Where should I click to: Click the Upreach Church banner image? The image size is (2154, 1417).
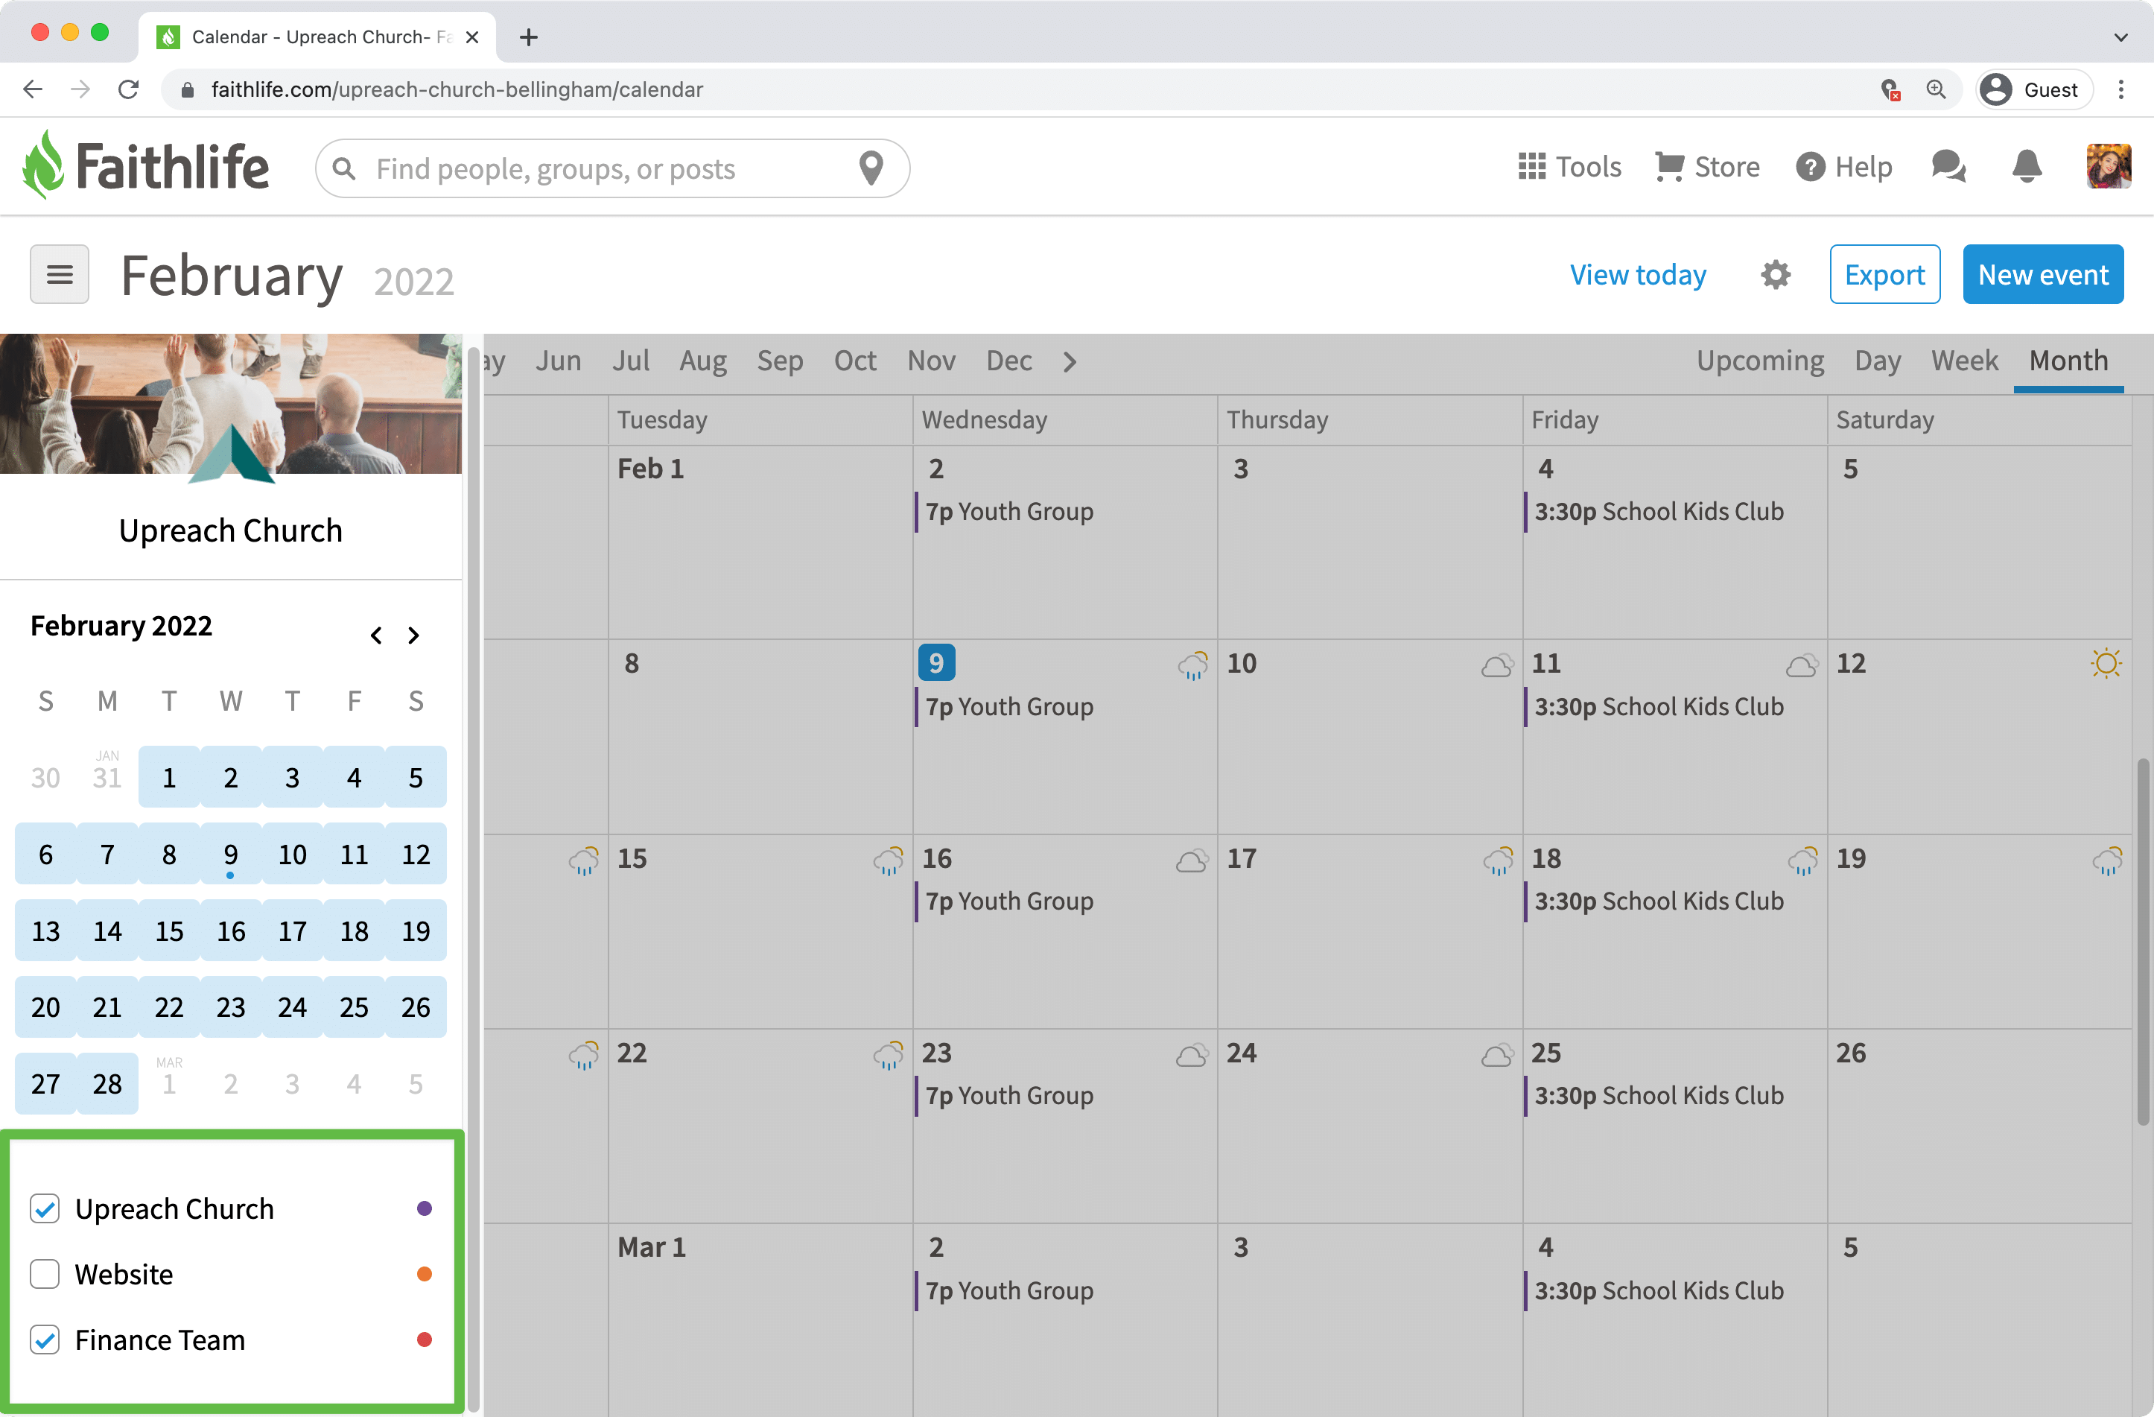pos(231,404)
